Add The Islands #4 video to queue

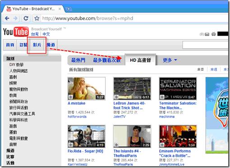click(x=116, y=145)
